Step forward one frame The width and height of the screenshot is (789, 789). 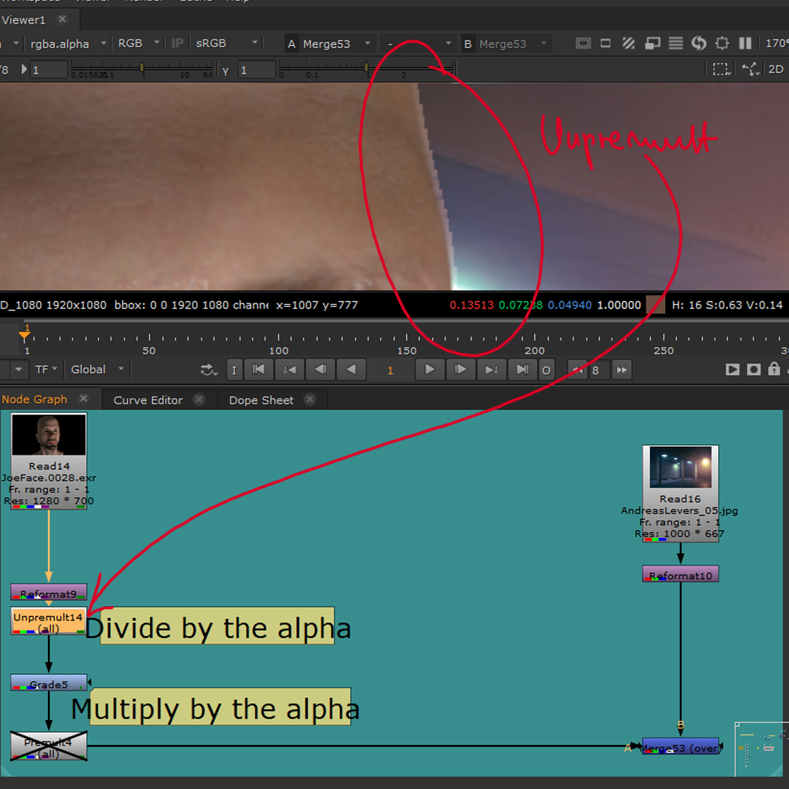click(x=460, y=370)
